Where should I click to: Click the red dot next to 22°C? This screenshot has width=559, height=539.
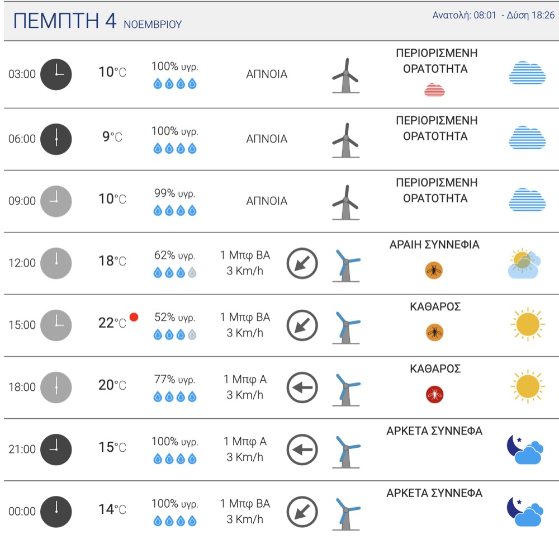tap(134, 317)
